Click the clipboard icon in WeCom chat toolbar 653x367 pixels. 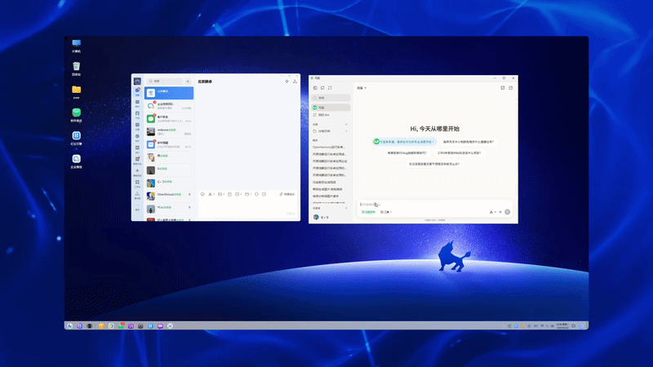229,194
